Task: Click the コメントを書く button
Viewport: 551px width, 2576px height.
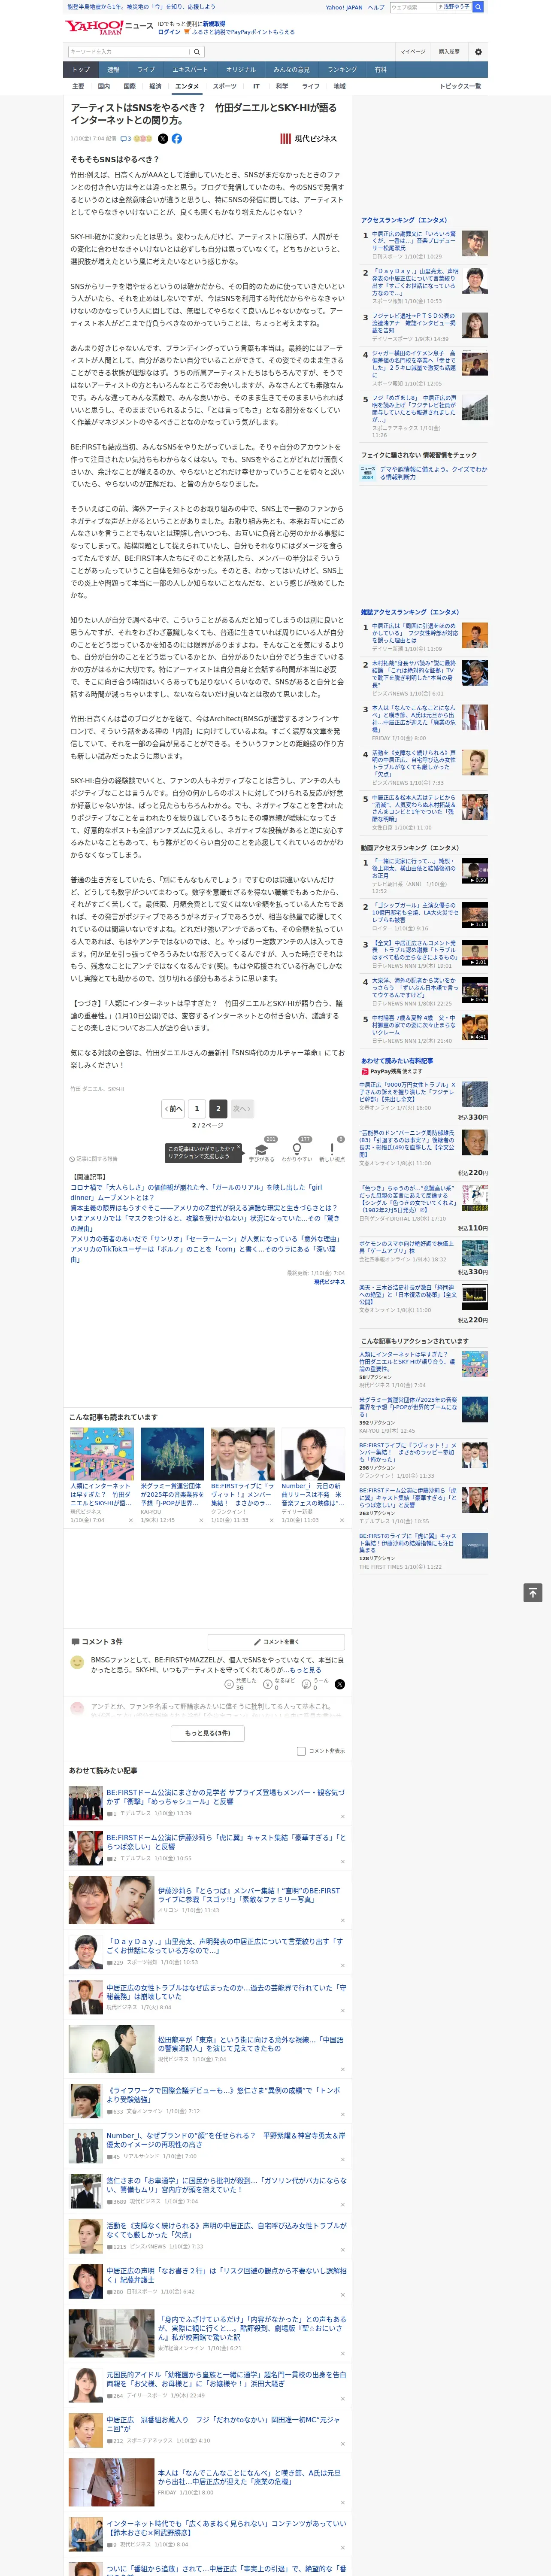Action: point(277,1642)
